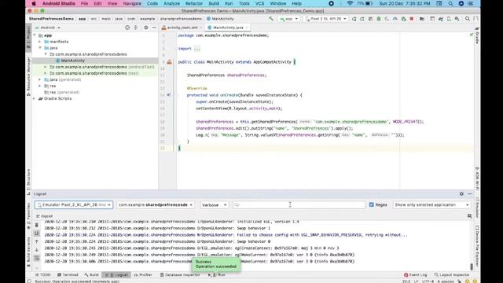
Task: Toggle the Project tool window tab
Action: (28, 38)
